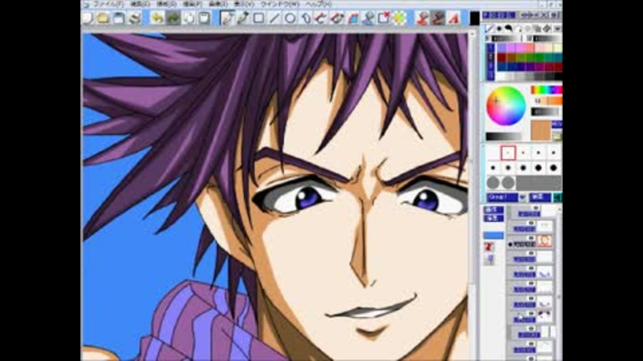Select the Polygon region tool

pos(306,18)
